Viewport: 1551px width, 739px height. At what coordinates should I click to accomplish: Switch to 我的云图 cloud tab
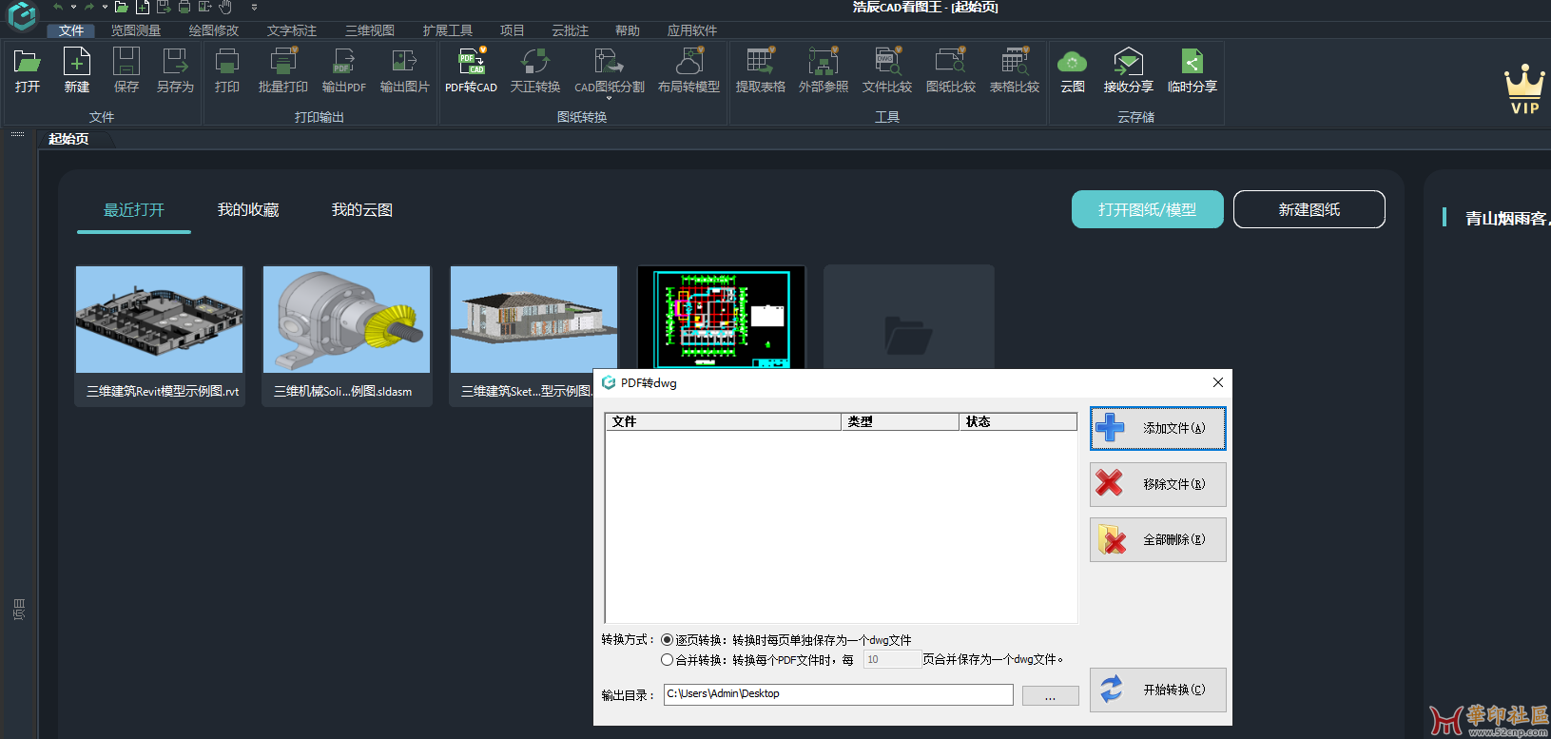(x=362, y=210)
